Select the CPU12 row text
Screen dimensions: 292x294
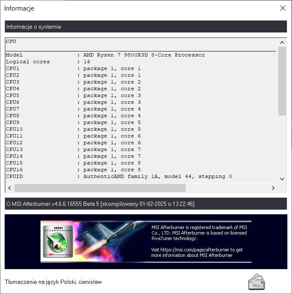pos(73,143)
